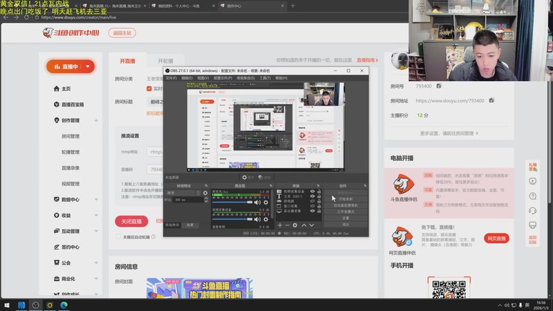Add a new OBS source with plus

click(280, 225)
